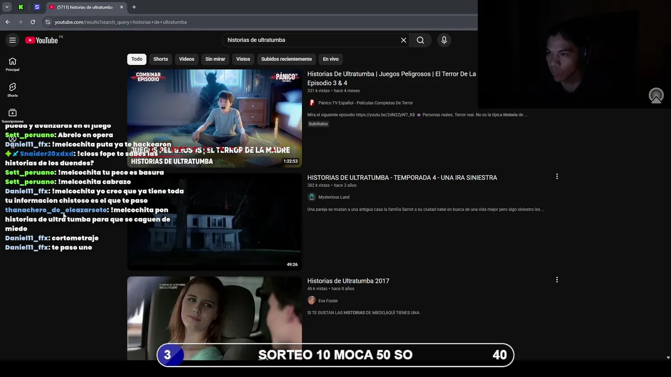Select the Subidos recientemente filter chip

(x=286, y=59)
